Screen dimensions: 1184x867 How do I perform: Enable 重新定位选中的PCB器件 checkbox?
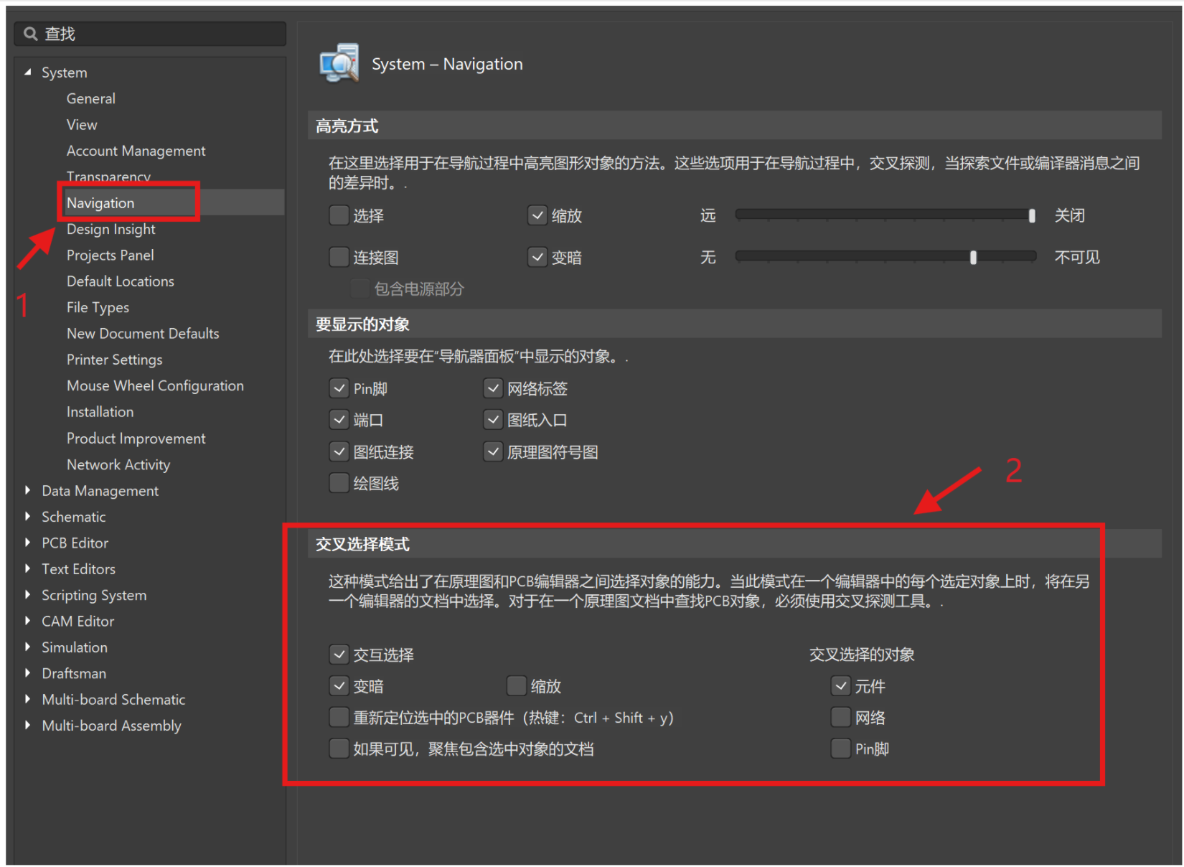click(x=339, y=717)
